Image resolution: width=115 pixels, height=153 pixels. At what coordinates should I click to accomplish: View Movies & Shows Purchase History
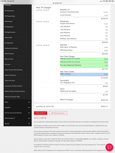coord(15,91)
